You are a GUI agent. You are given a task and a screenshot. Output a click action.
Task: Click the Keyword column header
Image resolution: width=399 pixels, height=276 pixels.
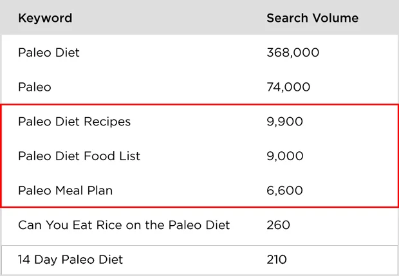click(45, 18)
